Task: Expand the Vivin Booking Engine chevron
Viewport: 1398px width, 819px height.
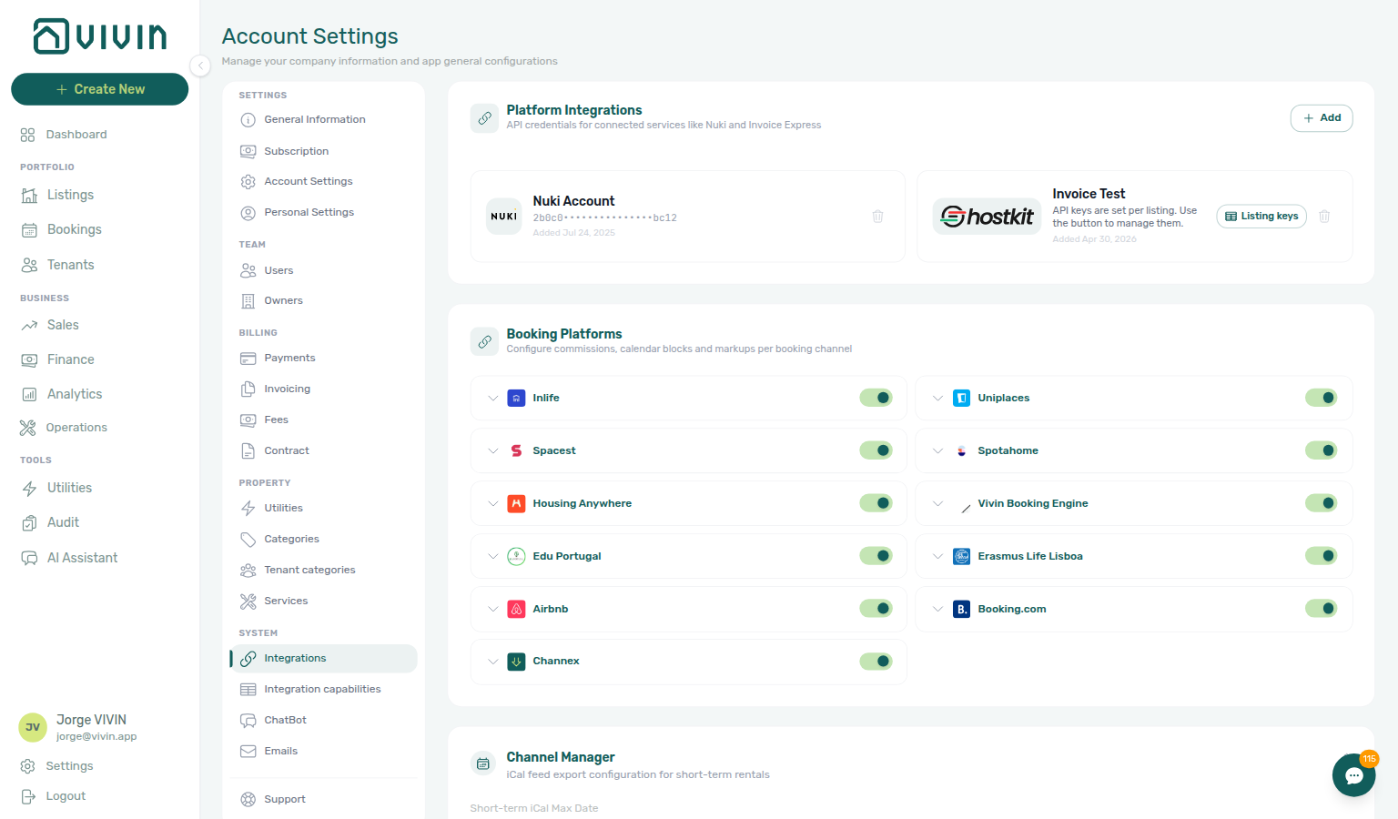Action: pyautogui.click(x=937, y=503)
